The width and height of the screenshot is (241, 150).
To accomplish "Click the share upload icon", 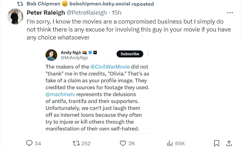I will tap(229, 143).
